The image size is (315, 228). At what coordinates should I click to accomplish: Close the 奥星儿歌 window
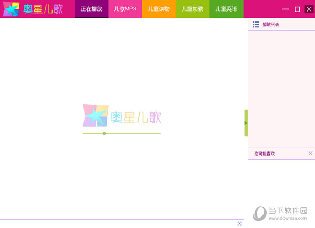click(309, 9)
